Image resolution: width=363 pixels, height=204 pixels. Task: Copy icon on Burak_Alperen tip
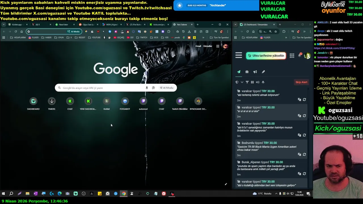299,174
